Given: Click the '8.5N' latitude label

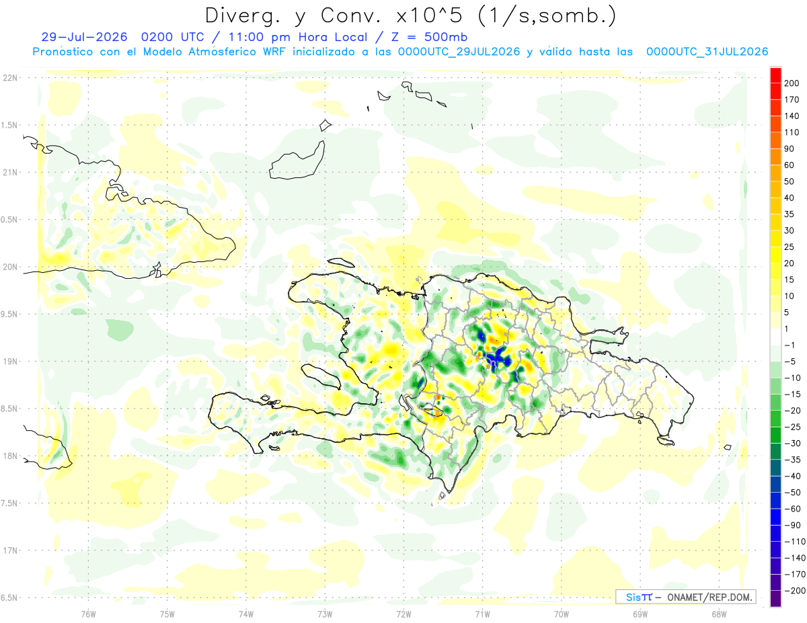Looking at the screenshot, I should [x=9, y=409].
